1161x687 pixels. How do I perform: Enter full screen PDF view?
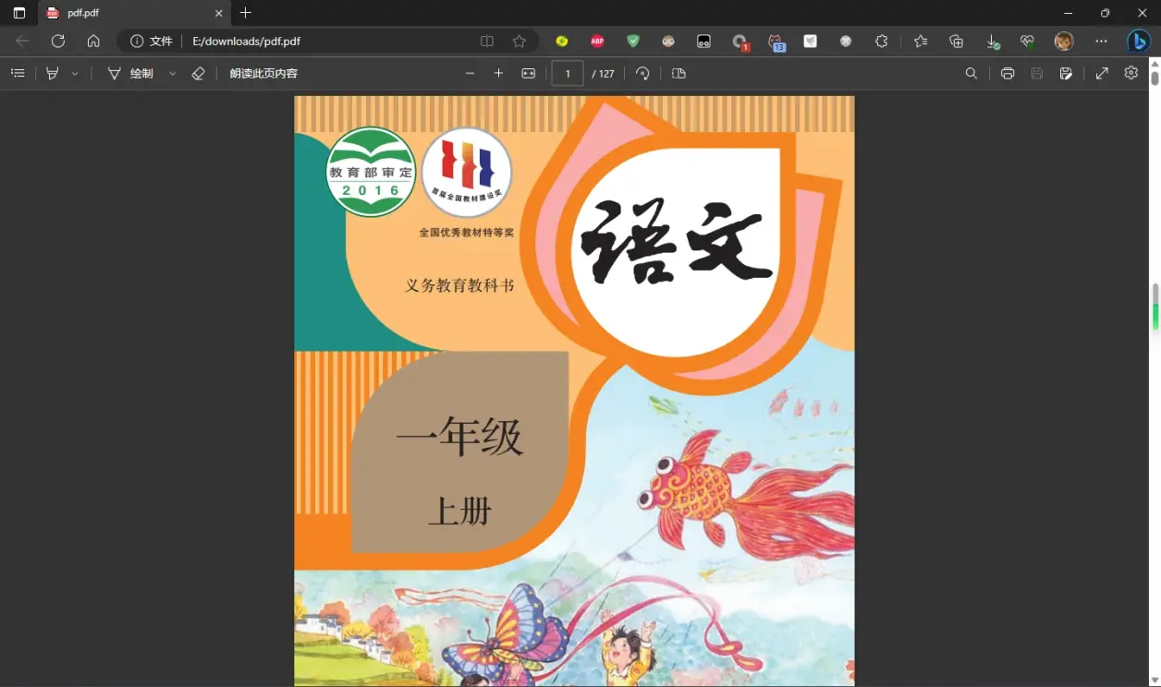(1102, 73)
